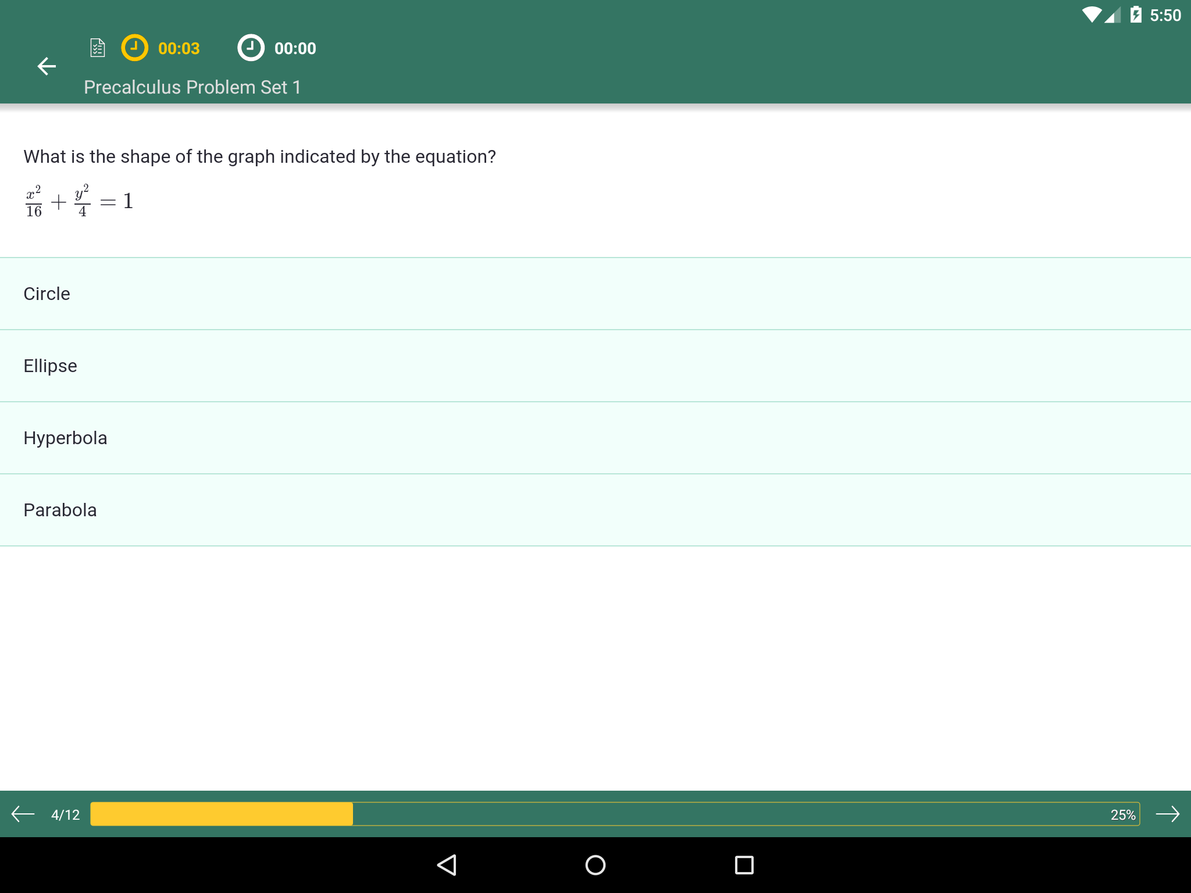Viewport: 1191px width, 893px height.
Task: Tap the 00:03 elapsed time text
Action: coord(179,48)
